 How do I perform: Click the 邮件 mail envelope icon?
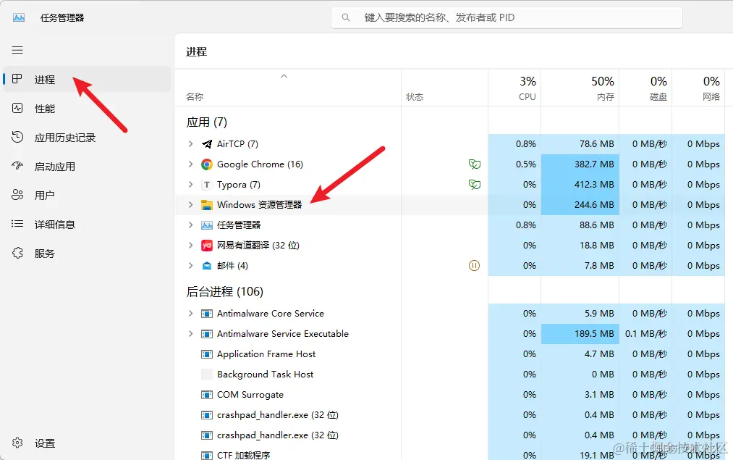207,266
